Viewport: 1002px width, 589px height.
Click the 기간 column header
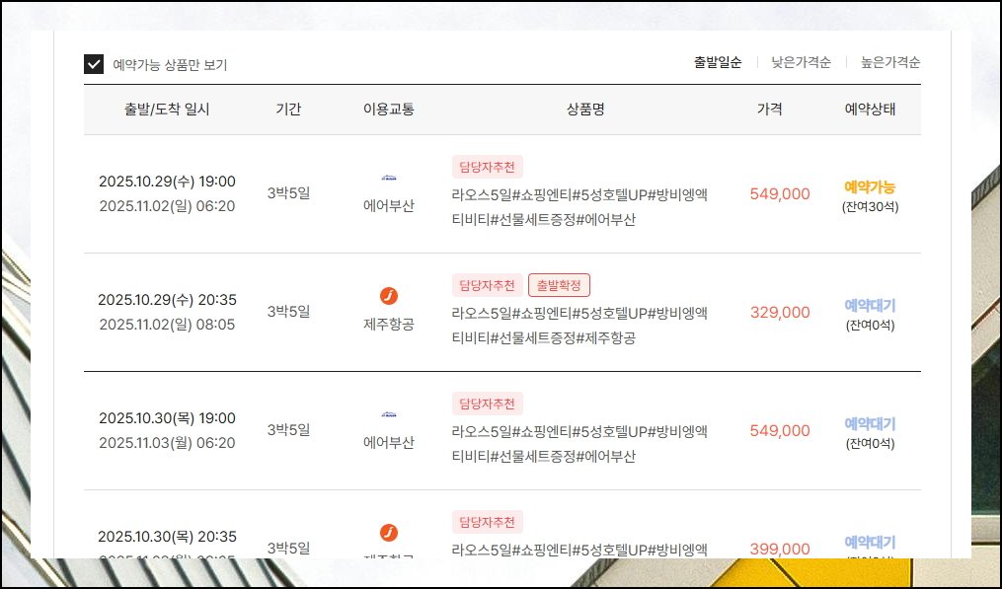pyautogui.click(x=288, y=110)
